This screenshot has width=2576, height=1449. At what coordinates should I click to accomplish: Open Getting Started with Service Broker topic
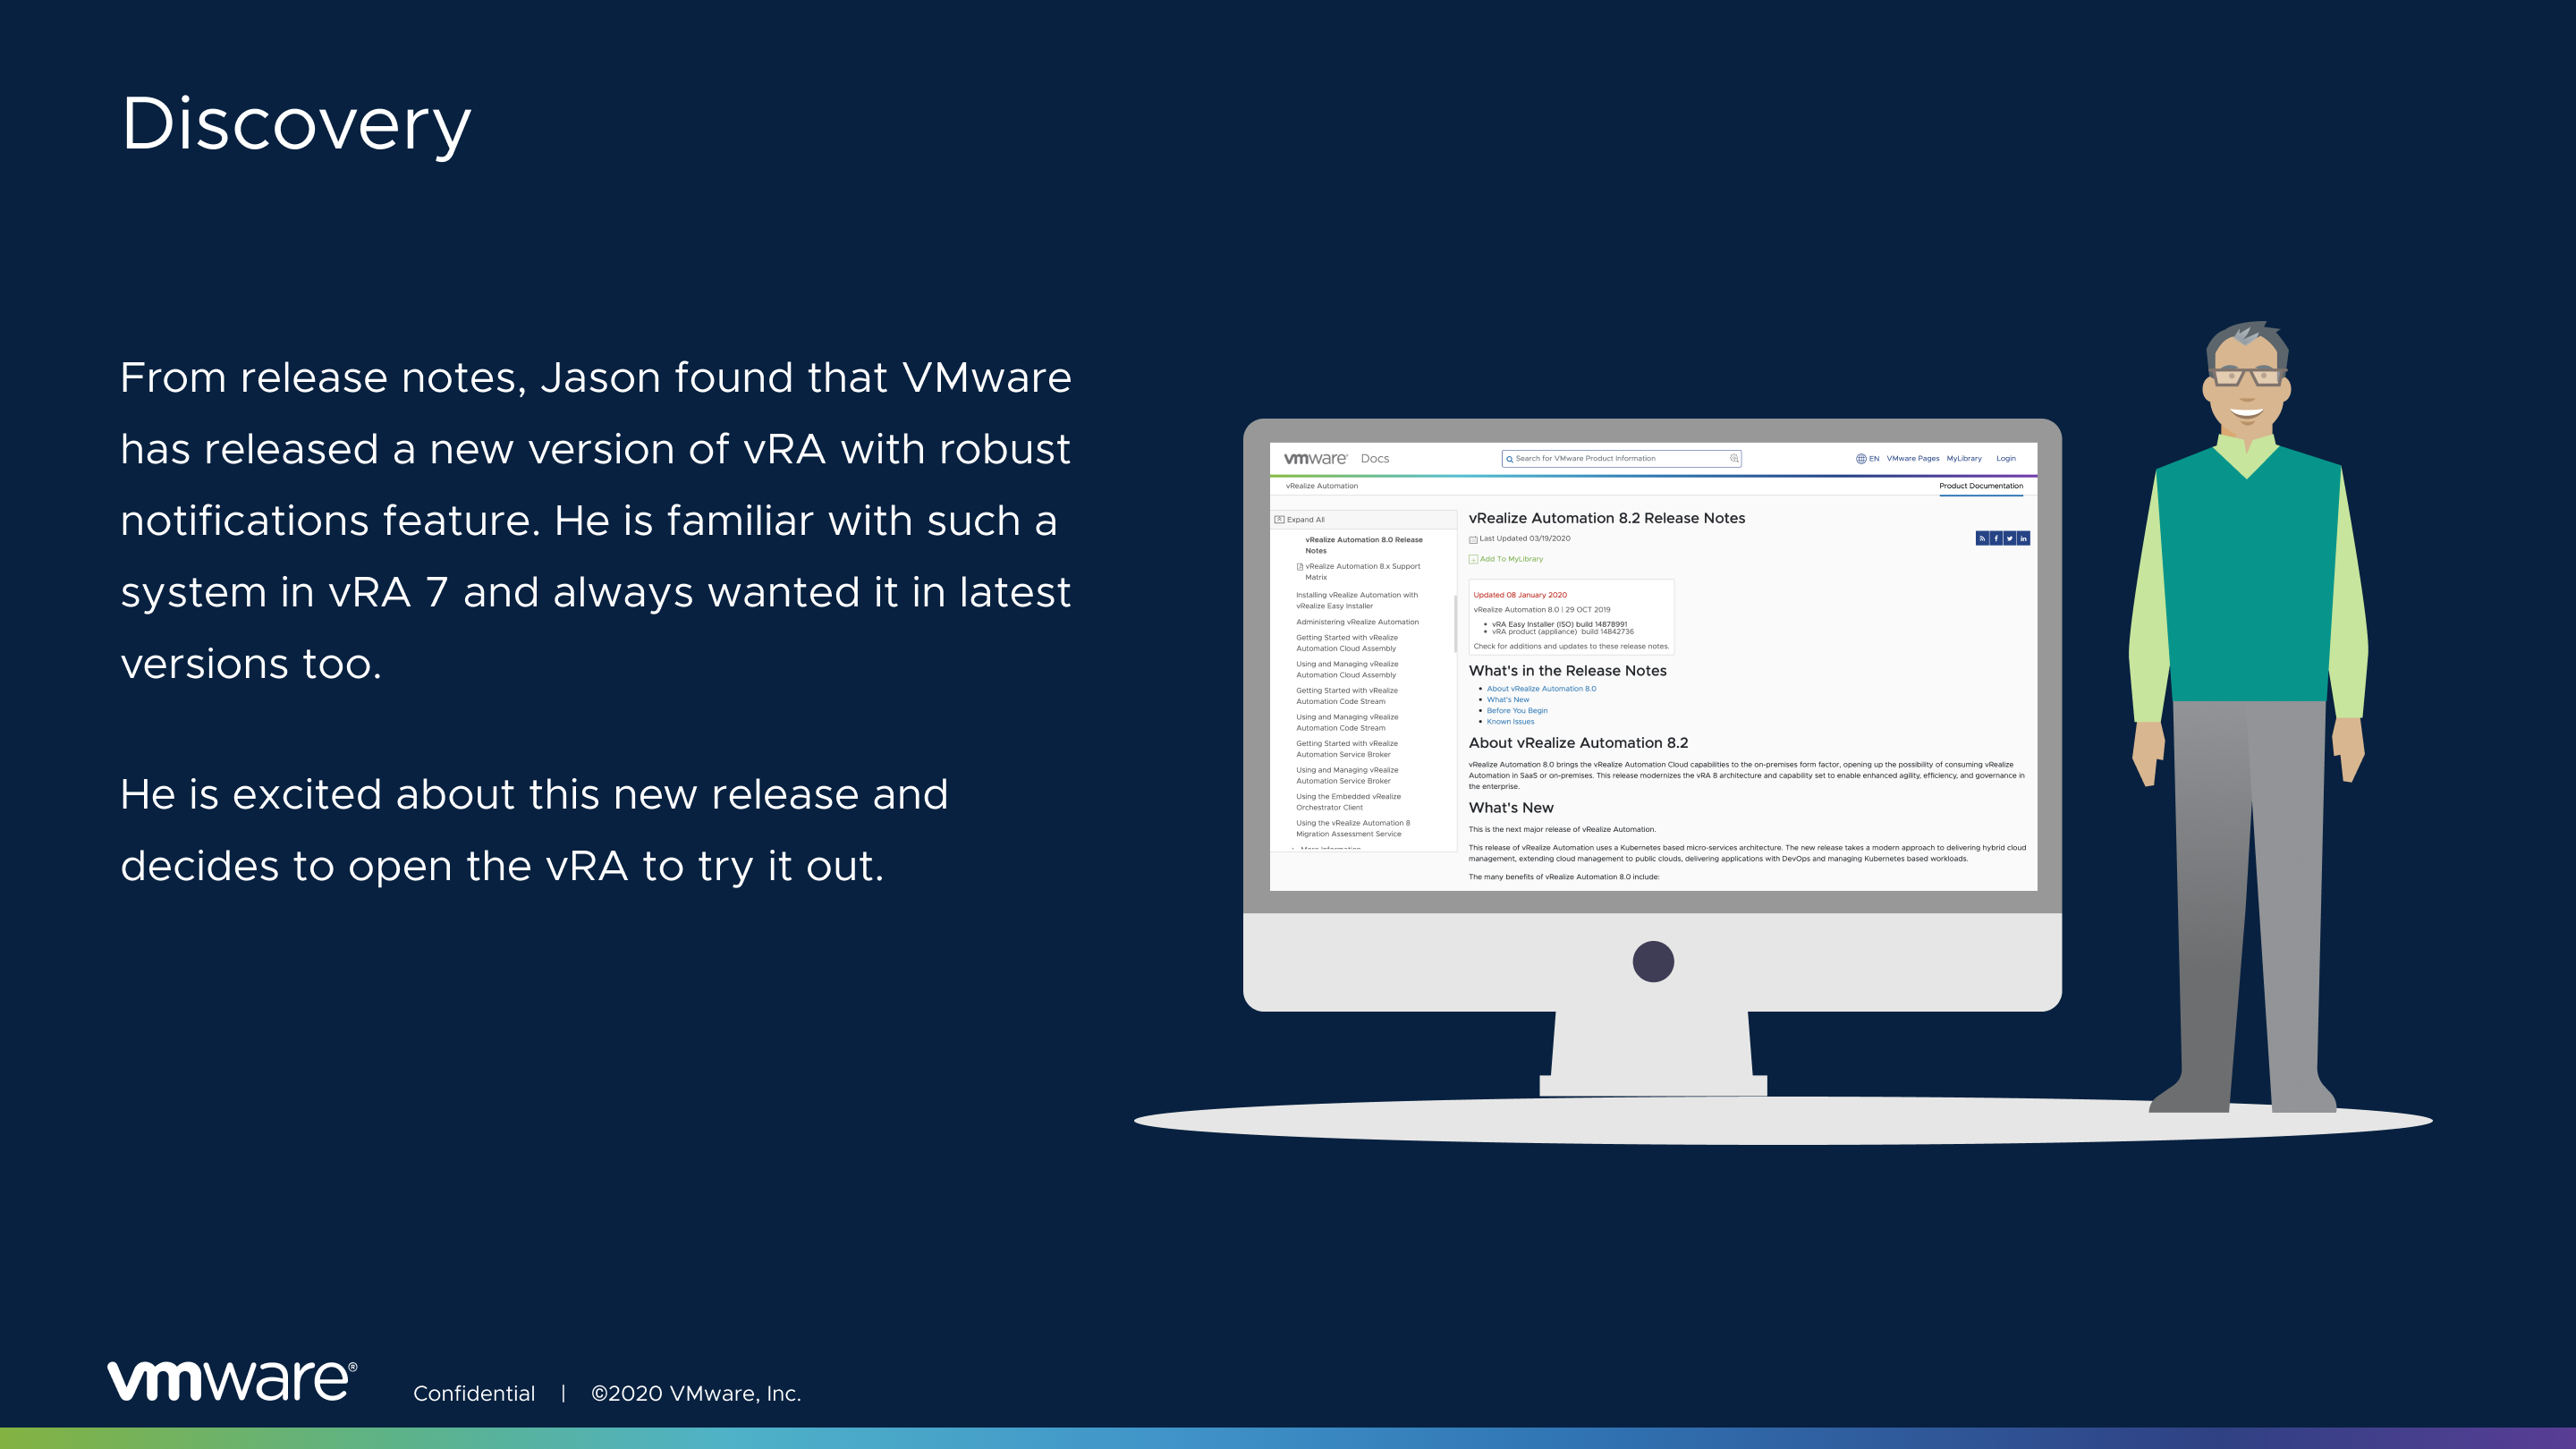pos(1347,749)
